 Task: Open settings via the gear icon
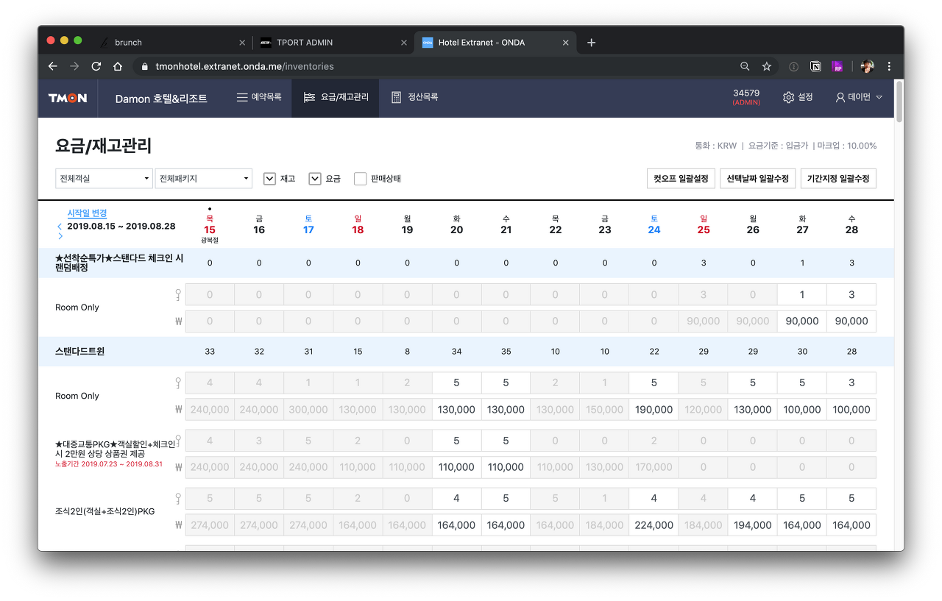click(x=788, y=97)
